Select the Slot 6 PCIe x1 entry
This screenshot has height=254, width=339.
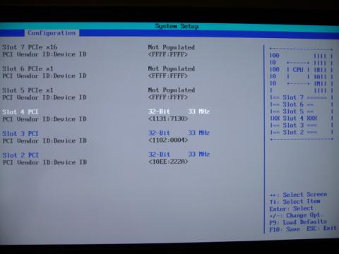(x=28, y=68)
